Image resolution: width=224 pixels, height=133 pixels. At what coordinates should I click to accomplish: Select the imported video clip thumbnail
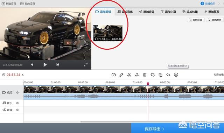pyautogui.click(x=108, y=33)
